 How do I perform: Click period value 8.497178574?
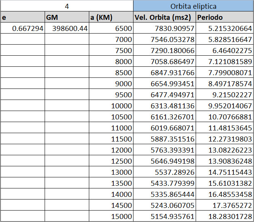(x=225, y=83)
